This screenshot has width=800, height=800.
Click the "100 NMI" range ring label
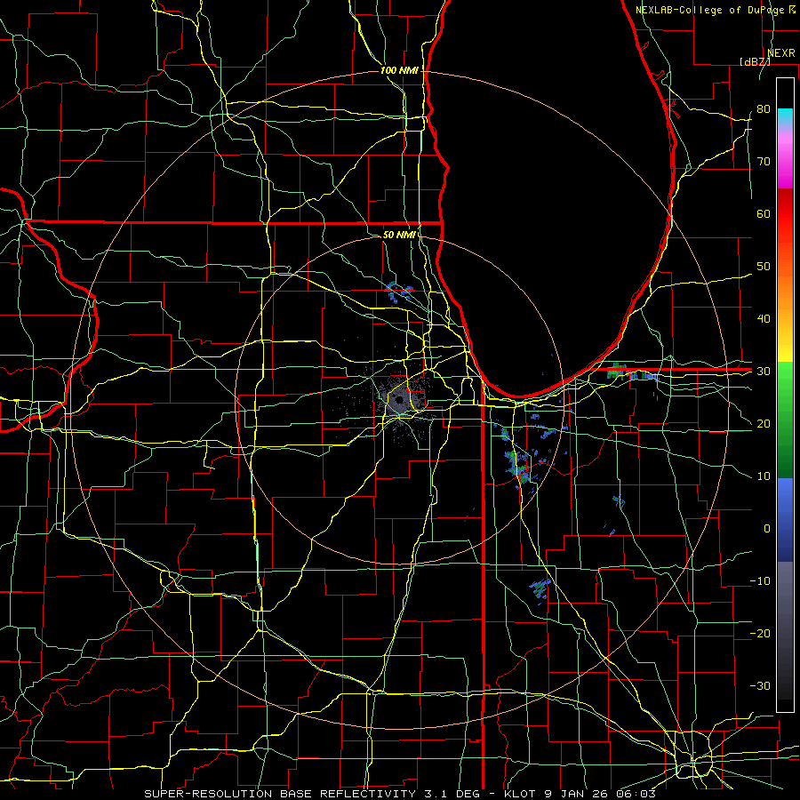coord(399,70)
